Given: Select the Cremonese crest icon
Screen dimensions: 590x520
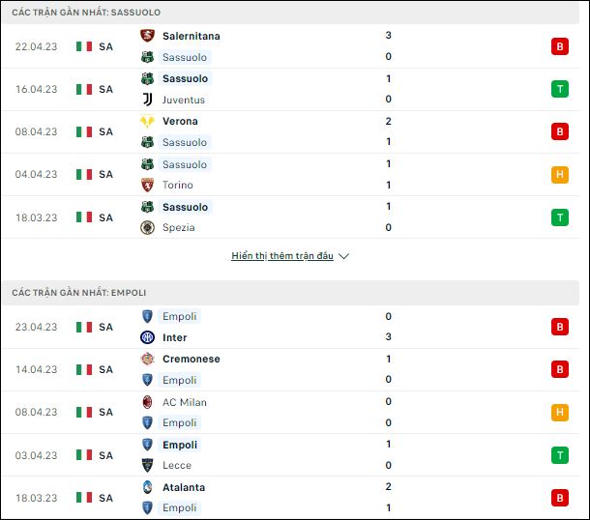Looking at the screenshot, I should pyautogui.click(x=147, y=359).
